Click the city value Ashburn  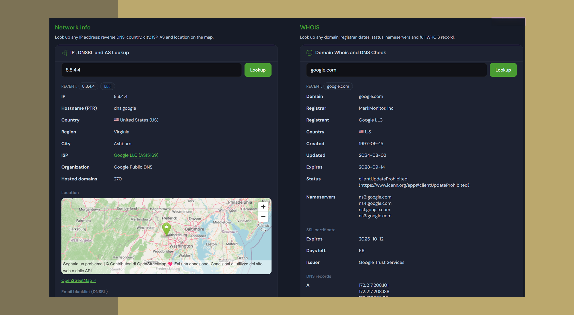pyautogui.click(x=123, y=143)
